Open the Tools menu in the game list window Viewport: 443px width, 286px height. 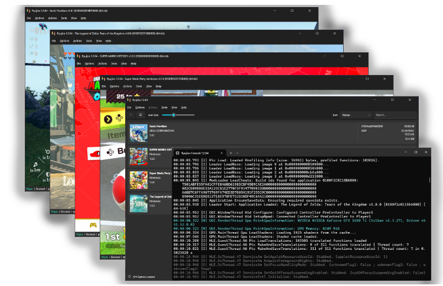click(165, 107)
